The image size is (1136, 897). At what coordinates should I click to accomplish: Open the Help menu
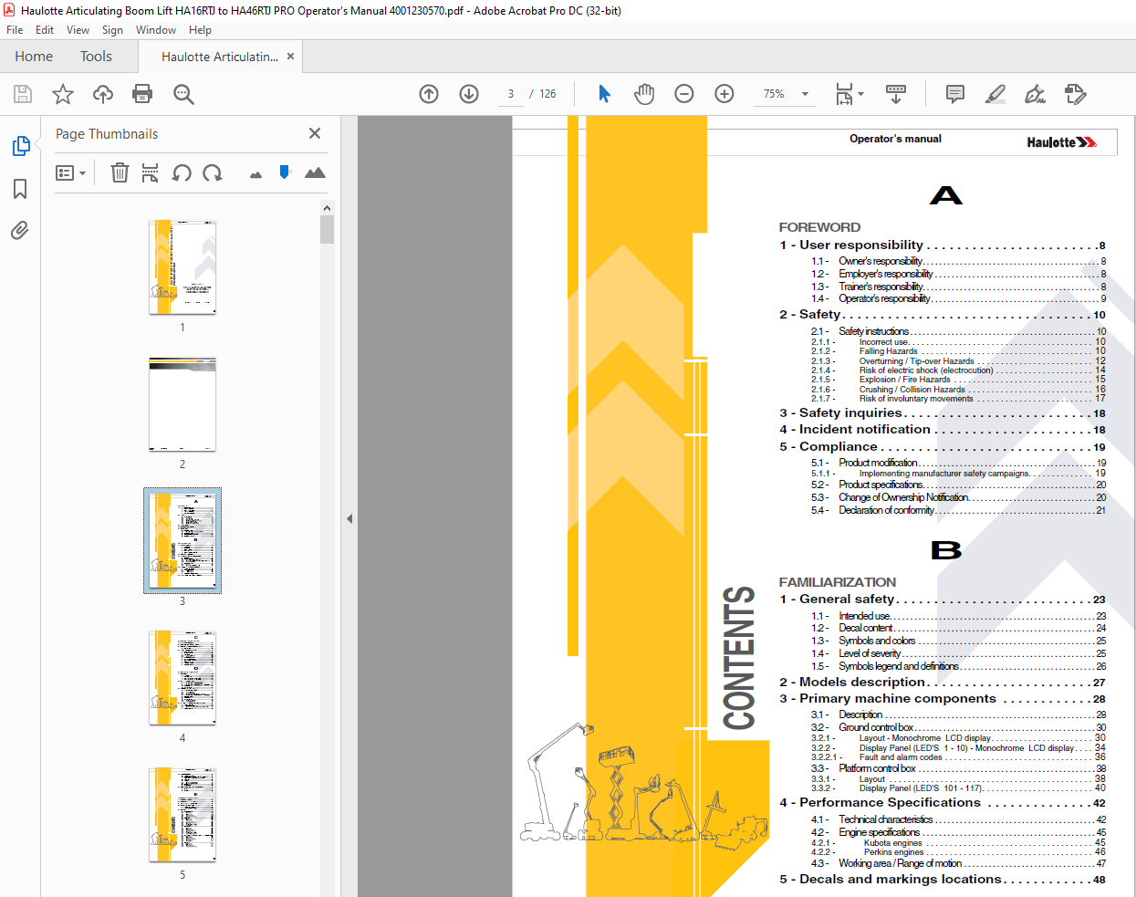point(200,30)
